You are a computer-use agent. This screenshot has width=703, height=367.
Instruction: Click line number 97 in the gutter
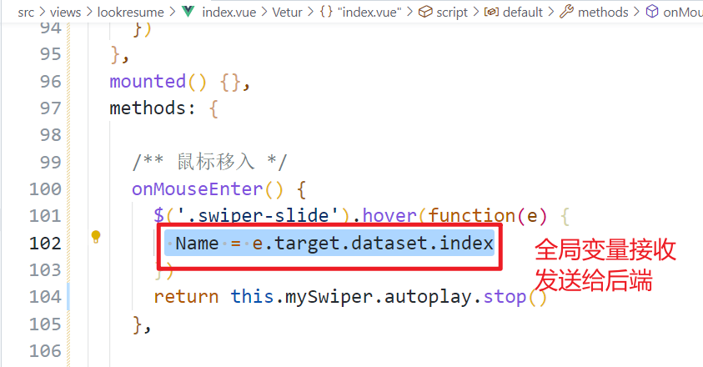[50, 108]
